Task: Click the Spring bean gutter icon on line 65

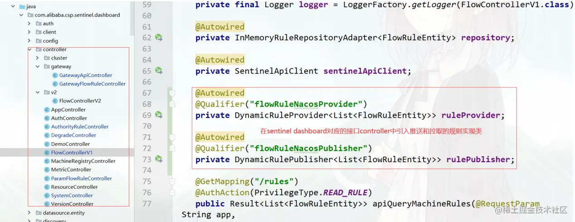Action: pos(159,71)
